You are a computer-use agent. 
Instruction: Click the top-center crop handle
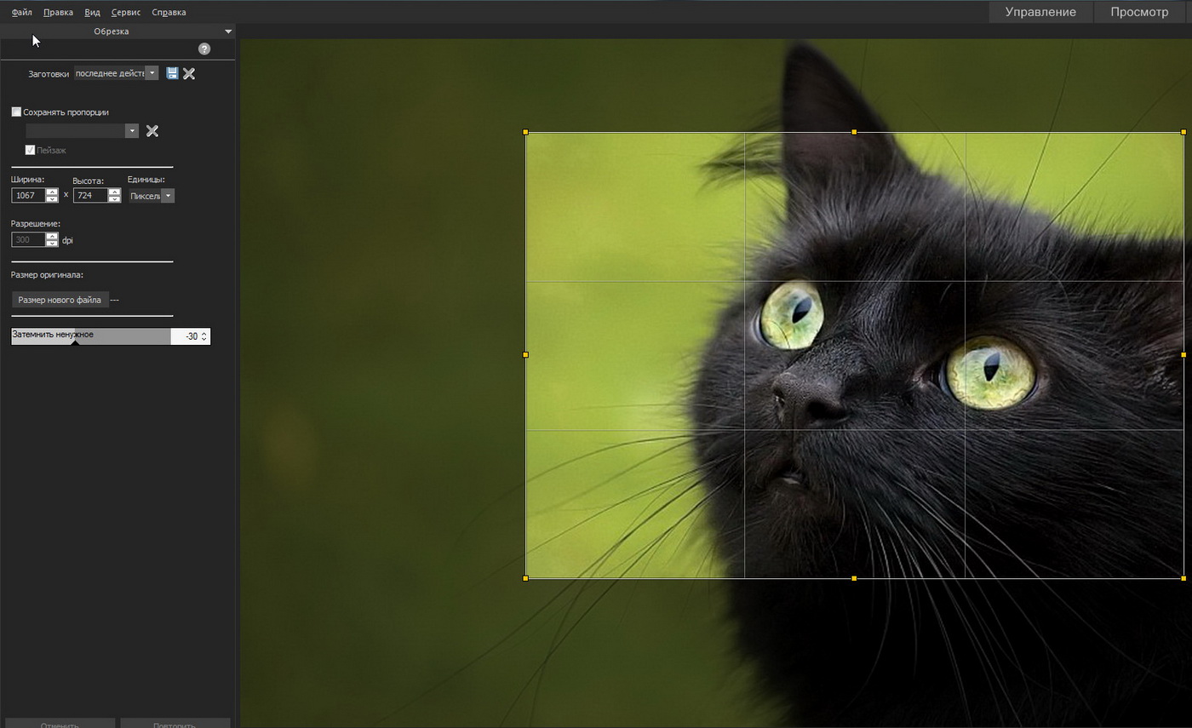(x=854, y=132)
